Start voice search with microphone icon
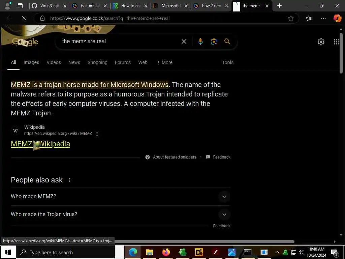345x259 pixels. [200, 41]
